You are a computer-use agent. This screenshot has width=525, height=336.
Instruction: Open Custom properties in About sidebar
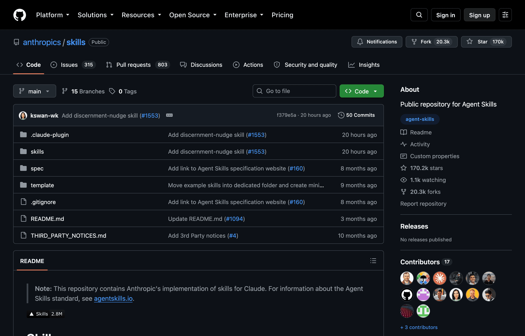[x=430, y=156]
